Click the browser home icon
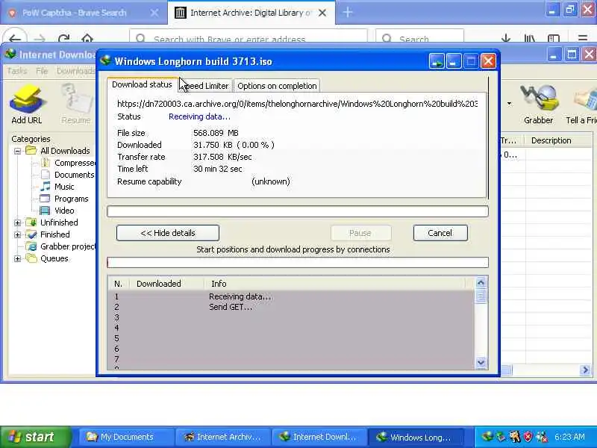Image resolution: width=597 pixels, height=448 pixels. pyautogui.click(x=87, y=38)
